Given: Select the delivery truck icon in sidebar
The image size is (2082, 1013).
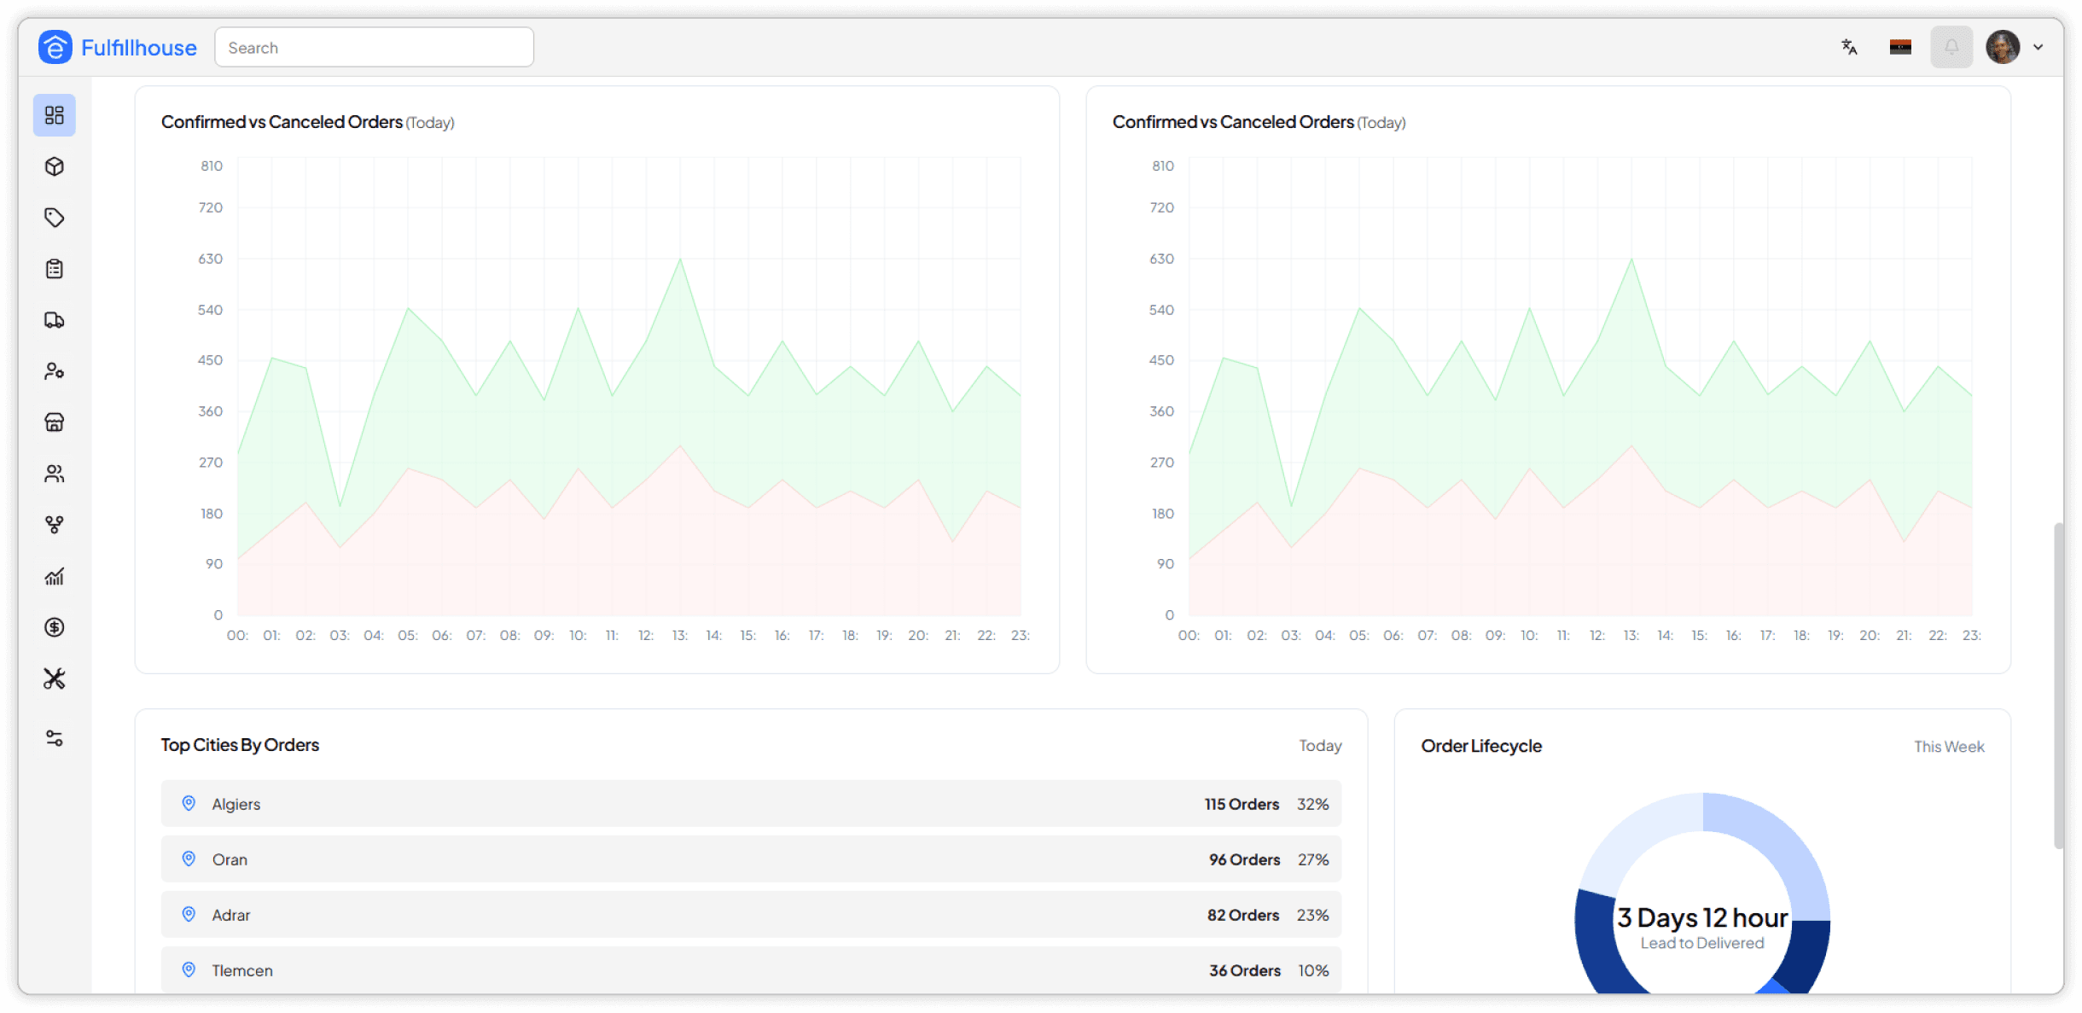Looking at the screenshot, I should coord(55,320).
